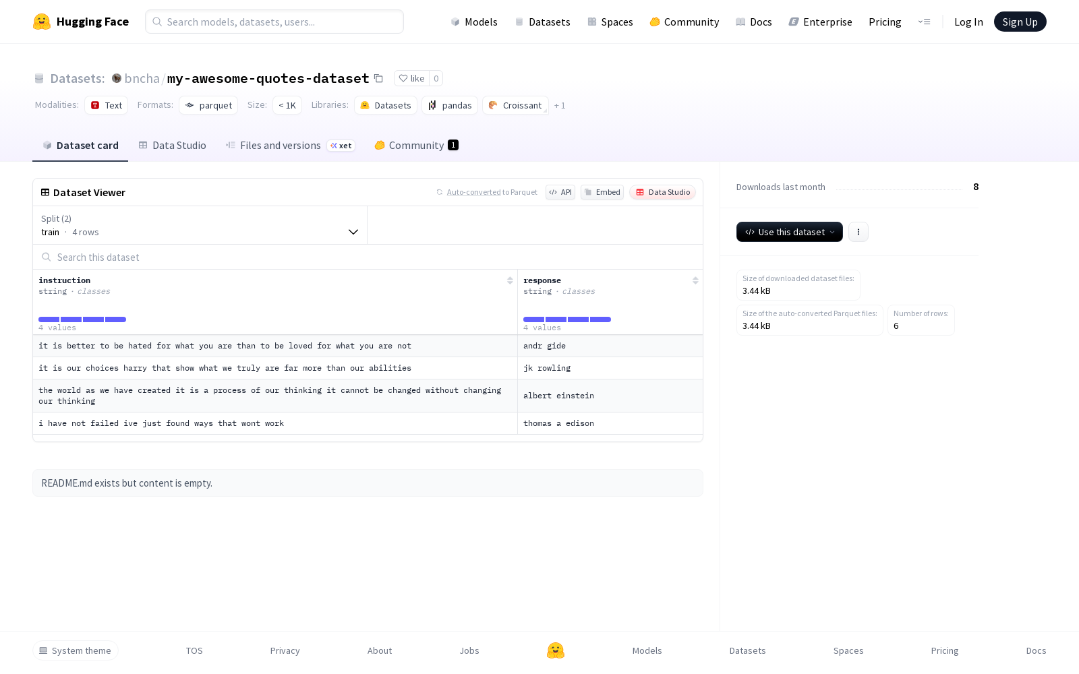The image size is (1079, 674).
Task: Open the bncha user profile link
Action: 142,78
